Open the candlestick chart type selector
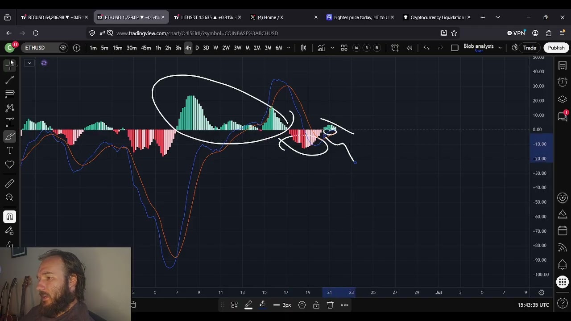 pyautogui.click(x=303, y=48)
